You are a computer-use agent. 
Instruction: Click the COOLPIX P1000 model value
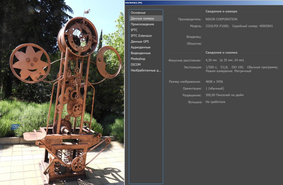click(217, 26)
